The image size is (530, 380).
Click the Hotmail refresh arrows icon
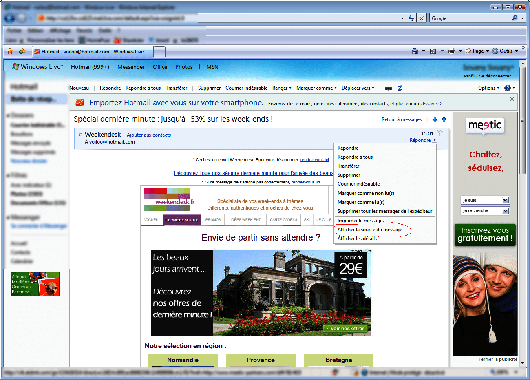pyautogui.click(x=400, y=88)
